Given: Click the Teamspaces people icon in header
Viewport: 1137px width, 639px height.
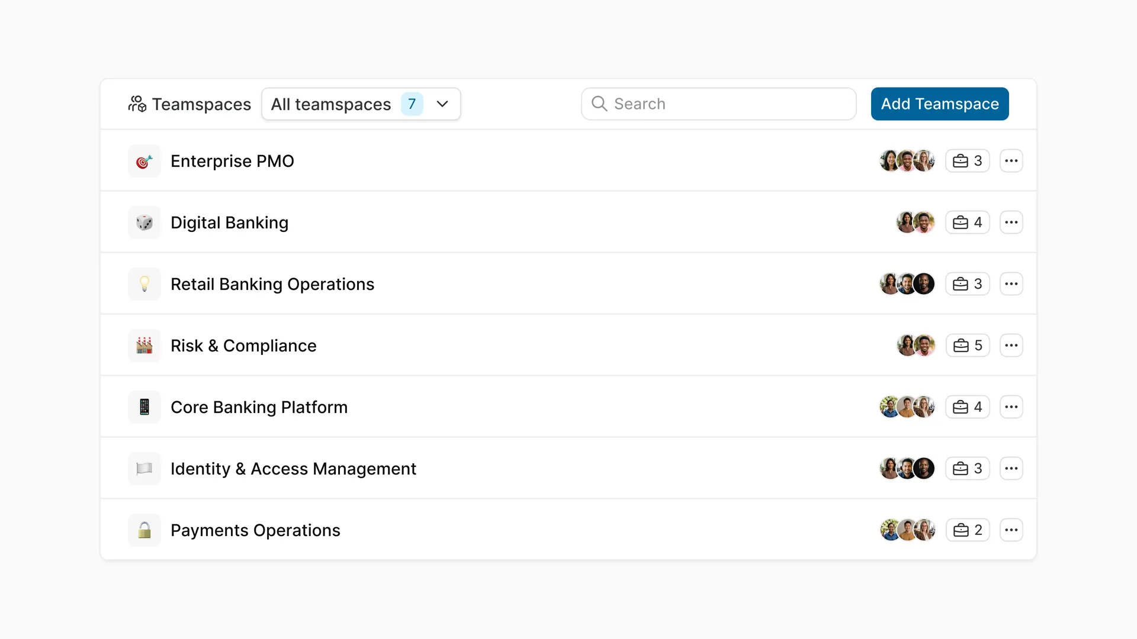Looking at the screenshot, I should coord(137,104).
